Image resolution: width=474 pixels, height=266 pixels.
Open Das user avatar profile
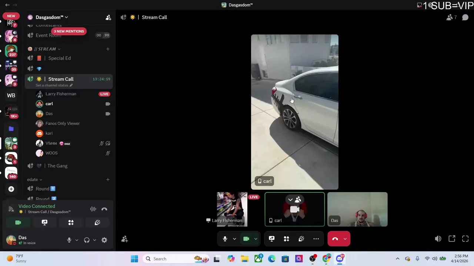[x=11, y=240]
